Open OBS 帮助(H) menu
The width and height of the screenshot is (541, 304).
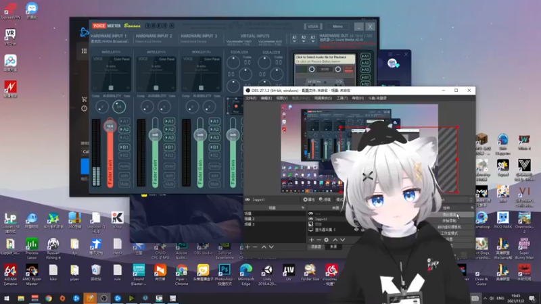click(x=358, y=98)
